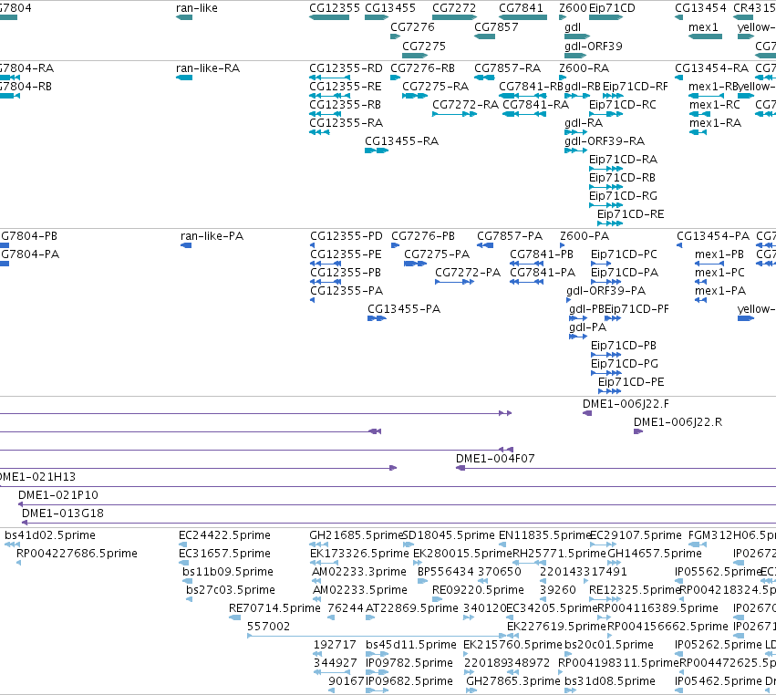Click the Eip71CD-RG transcript label
Screen dimensions: 776x695
[623, 196]
